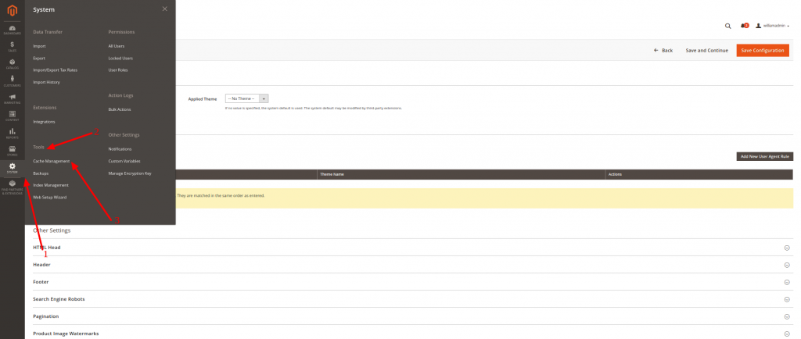Choose Index Management menu entry
Screen dimensions: 801x339
(x=51, y=185)
